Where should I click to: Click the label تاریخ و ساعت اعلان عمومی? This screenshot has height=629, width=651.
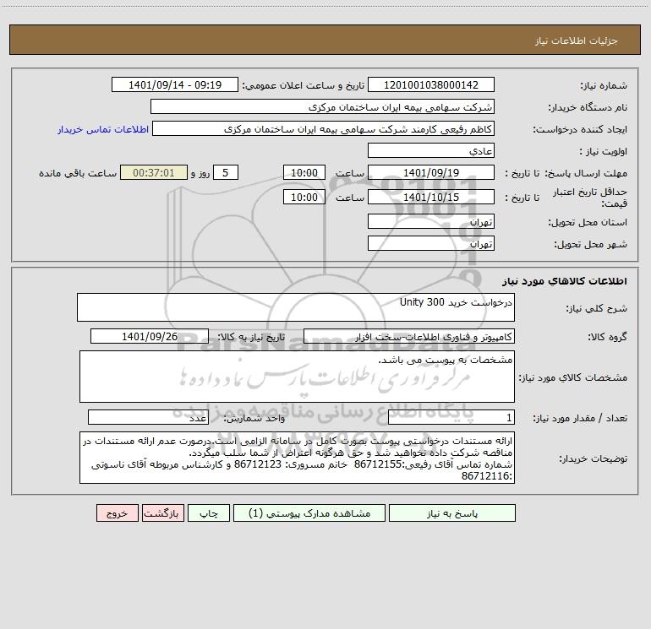coord(304,85)
